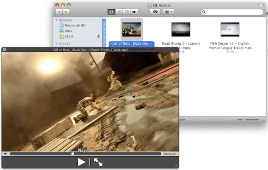Switch Finder to icon view

tap(111, 12)
